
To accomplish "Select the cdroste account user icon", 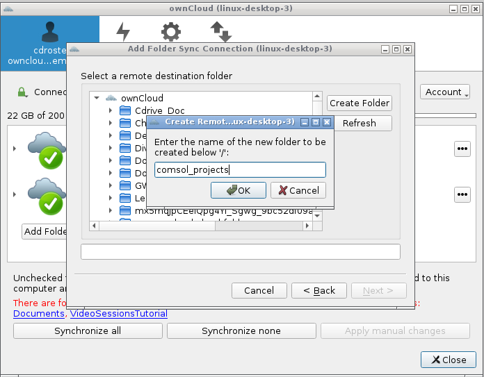I will tap(50, 32).
